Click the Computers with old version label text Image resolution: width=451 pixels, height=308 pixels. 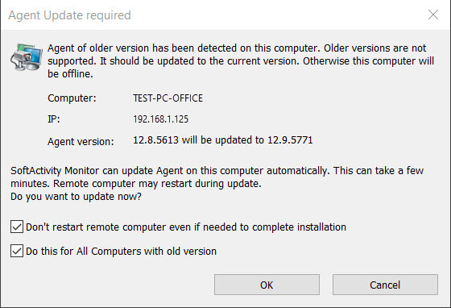[x=154, y=252]
